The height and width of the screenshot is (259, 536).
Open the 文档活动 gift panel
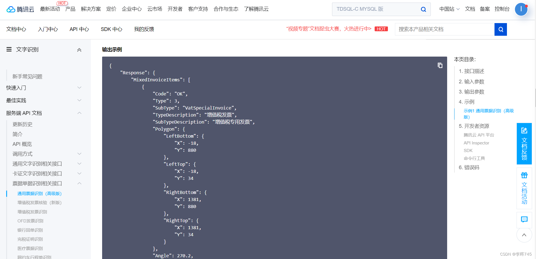(x=524, y=188)
